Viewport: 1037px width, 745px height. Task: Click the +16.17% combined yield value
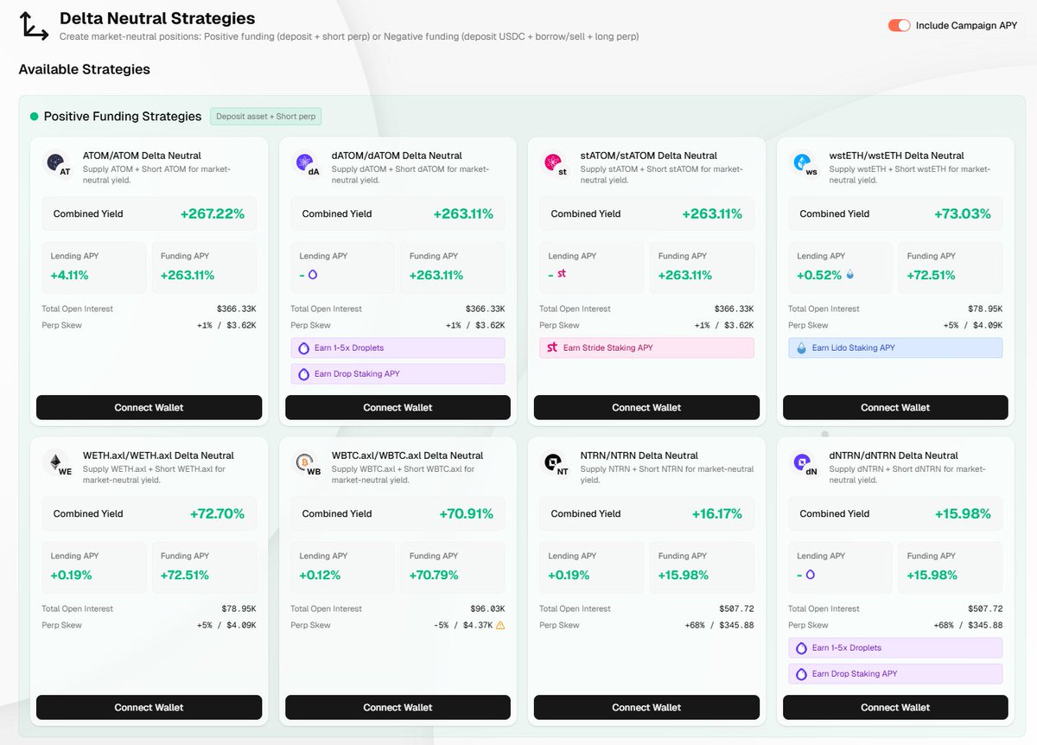717,513
